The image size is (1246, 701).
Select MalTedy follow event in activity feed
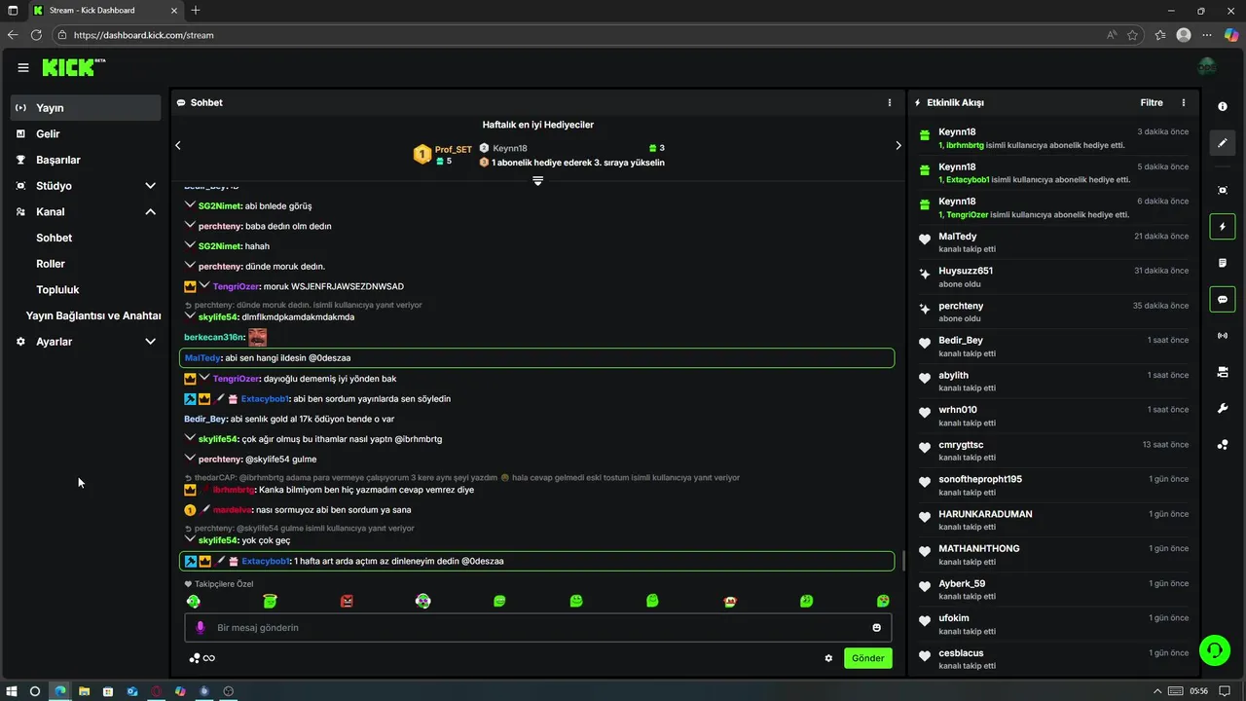pyautogui.click(x=1053, y=242)
